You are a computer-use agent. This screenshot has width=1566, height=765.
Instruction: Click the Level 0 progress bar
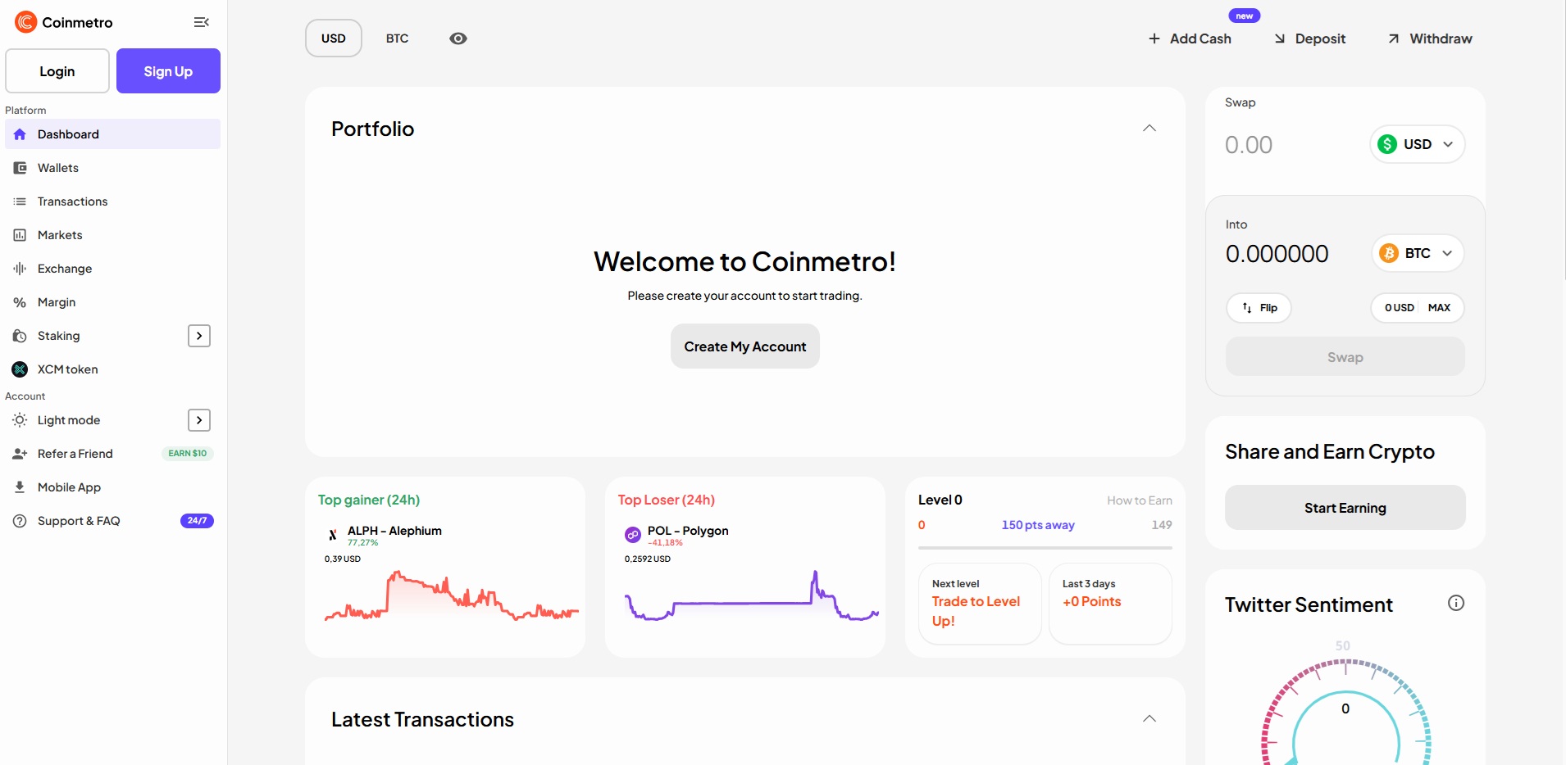pos(1045,547)
